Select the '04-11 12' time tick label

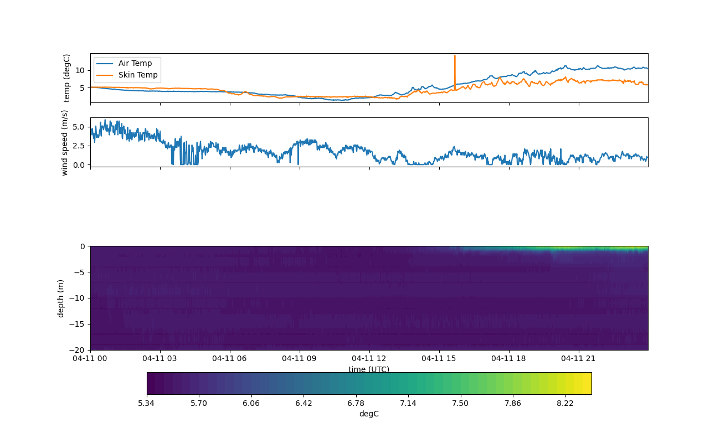click(369, 358)
